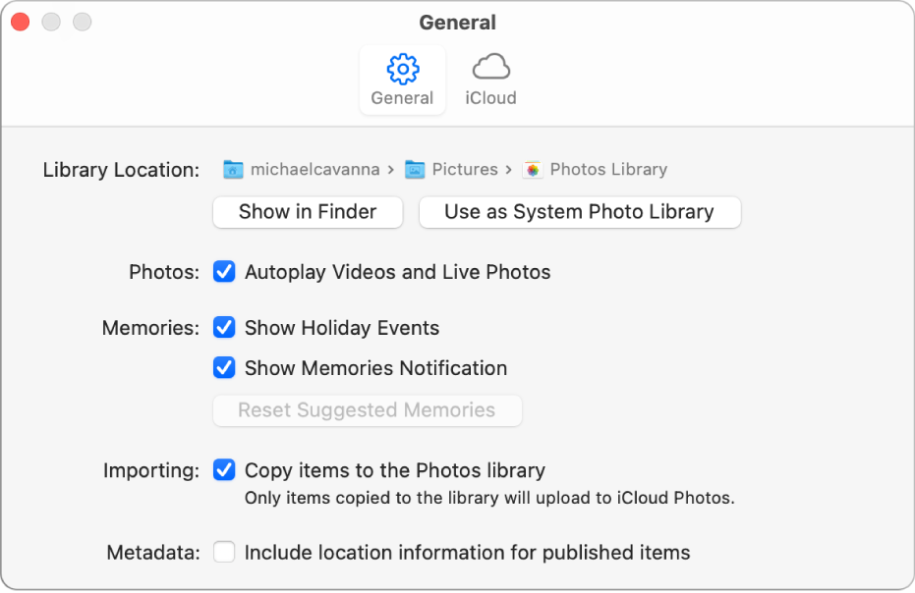Click the gray minimize window button
Screen dimensions: 915x593
pos(51,22)
